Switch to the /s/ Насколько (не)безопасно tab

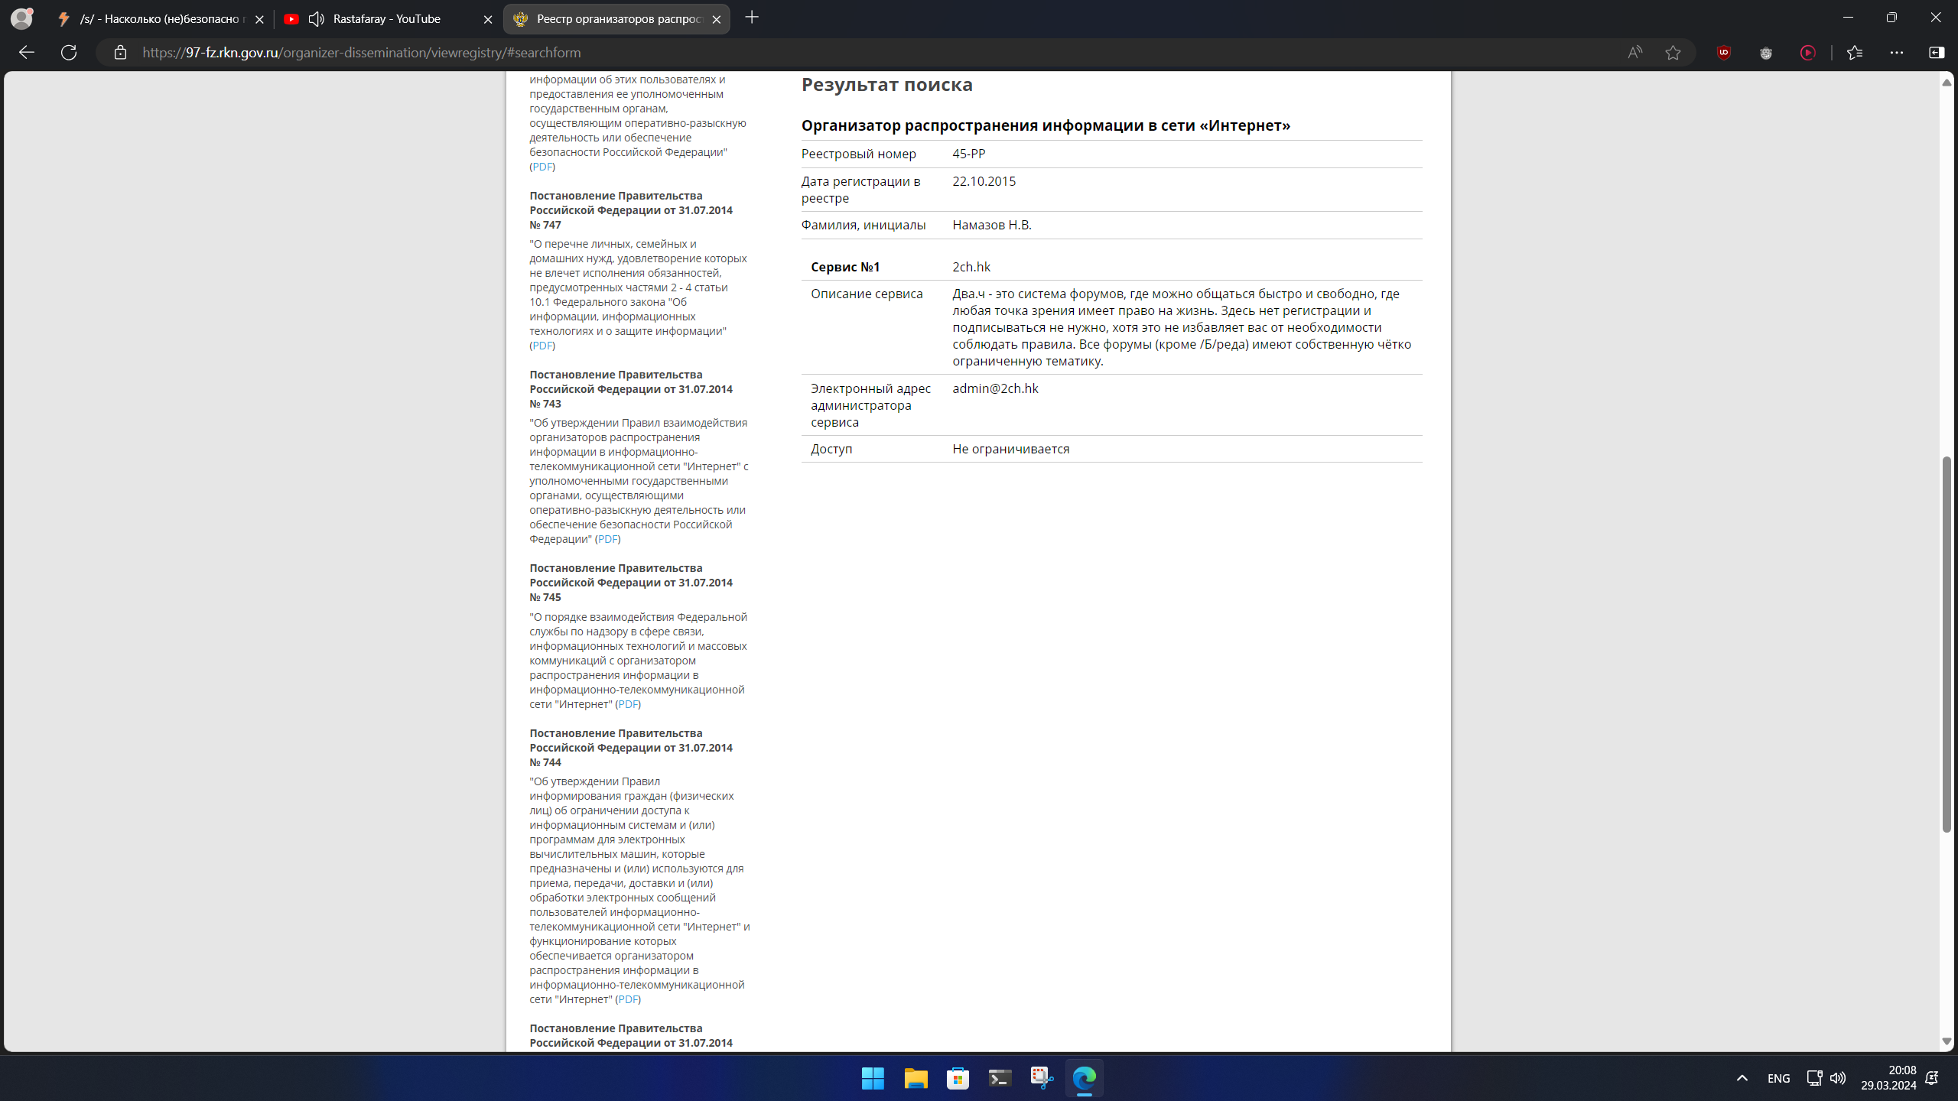pos(161,19)
